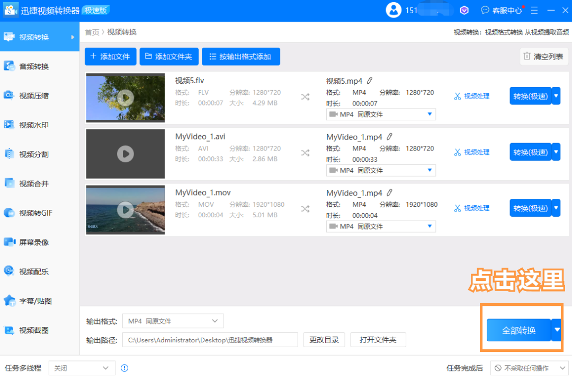
Task: Expand arrow next to 全部转换
Action: [557, 330]
